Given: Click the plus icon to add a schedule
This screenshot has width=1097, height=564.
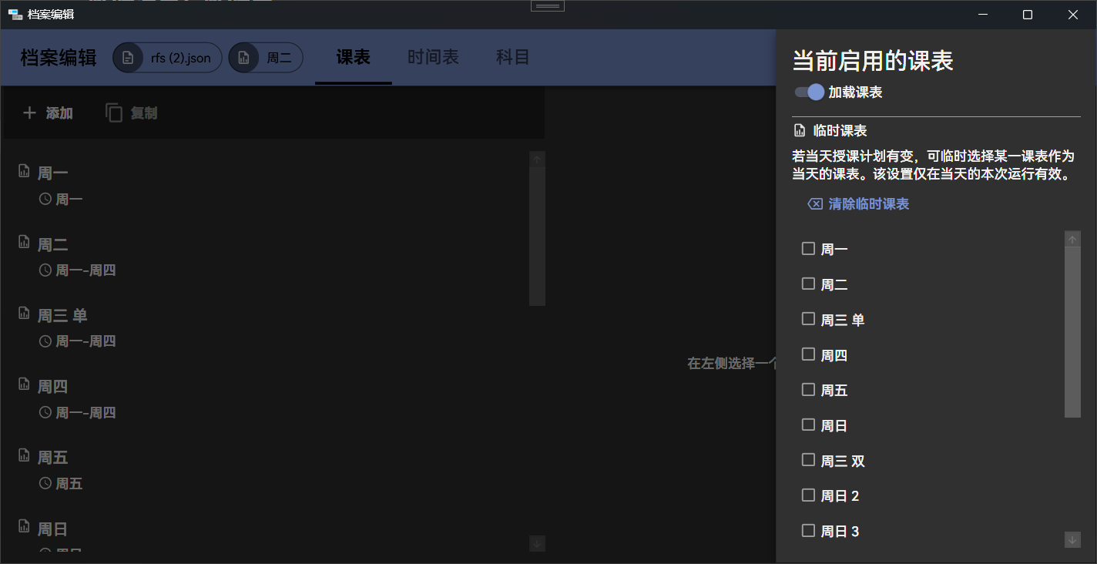Looking at the screenshot, I should click(x=29, y=113).
